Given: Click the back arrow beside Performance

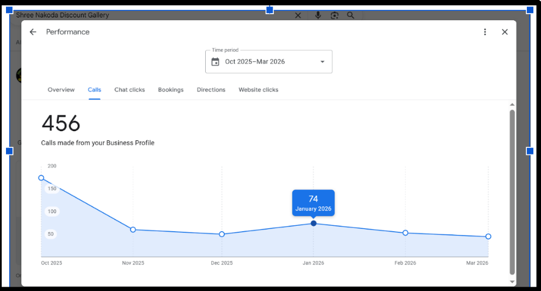Looking at the screenshot, I should coord(33,32).
